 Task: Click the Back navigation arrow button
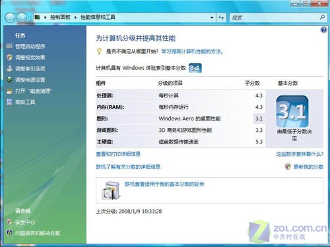click(x=10, y=18)
